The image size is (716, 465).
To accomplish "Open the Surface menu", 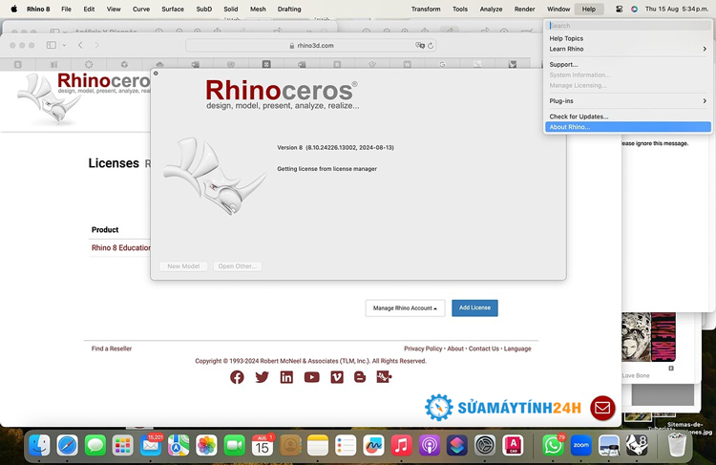I will coord(173,10).
